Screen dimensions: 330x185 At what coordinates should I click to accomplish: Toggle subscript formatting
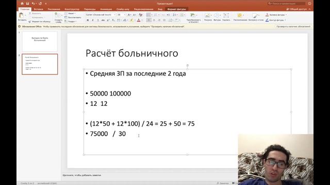click(x=113, y=20)
